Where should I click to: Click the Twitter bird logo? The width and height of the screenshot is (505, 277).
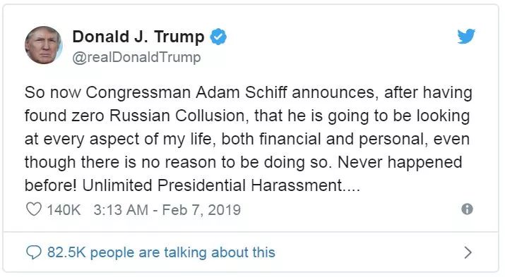[466, 36]
